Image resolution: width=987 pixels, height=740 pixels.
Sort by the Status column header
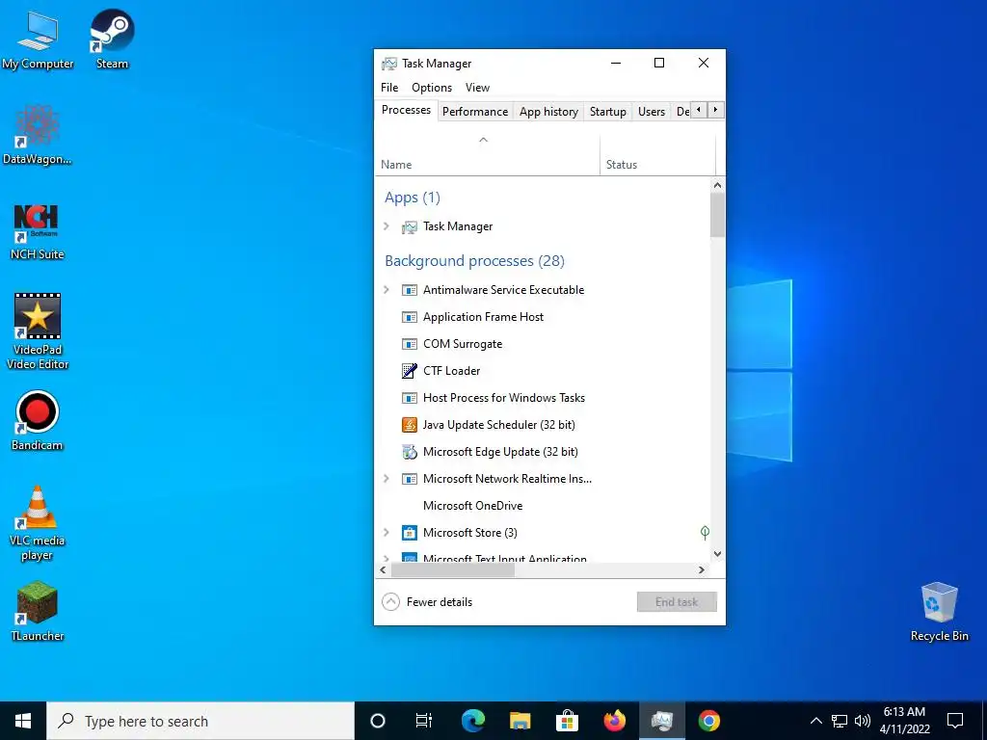click(x=657, y=155)
